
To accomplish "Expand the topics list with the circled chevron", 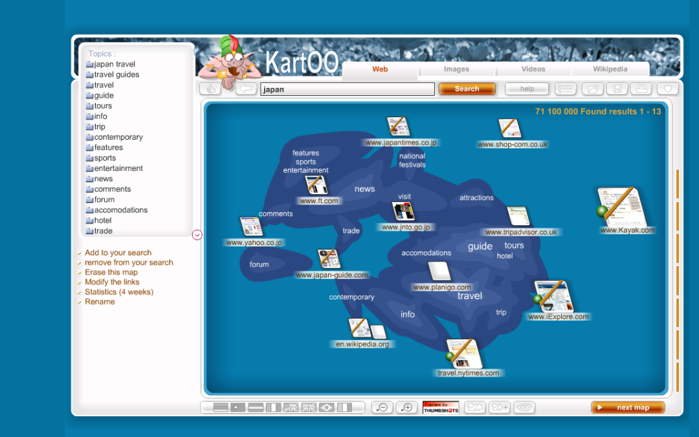I will click(x=197, y=235).
